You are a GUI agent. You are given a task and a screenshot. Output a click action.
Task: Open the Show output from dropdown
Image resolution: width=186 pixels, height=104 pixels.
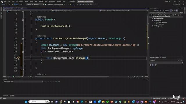(x=28, y=81)
